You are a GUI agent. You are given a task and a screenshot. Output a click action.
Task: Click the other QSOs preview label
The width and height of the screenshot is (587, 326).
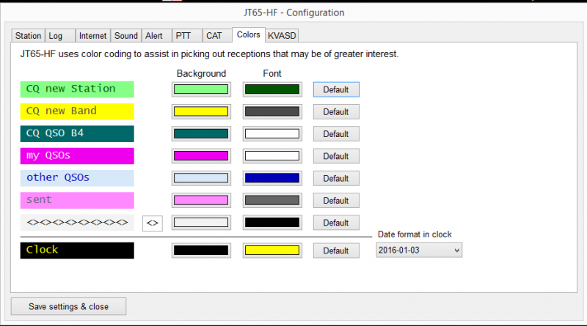tap(77, 178)
